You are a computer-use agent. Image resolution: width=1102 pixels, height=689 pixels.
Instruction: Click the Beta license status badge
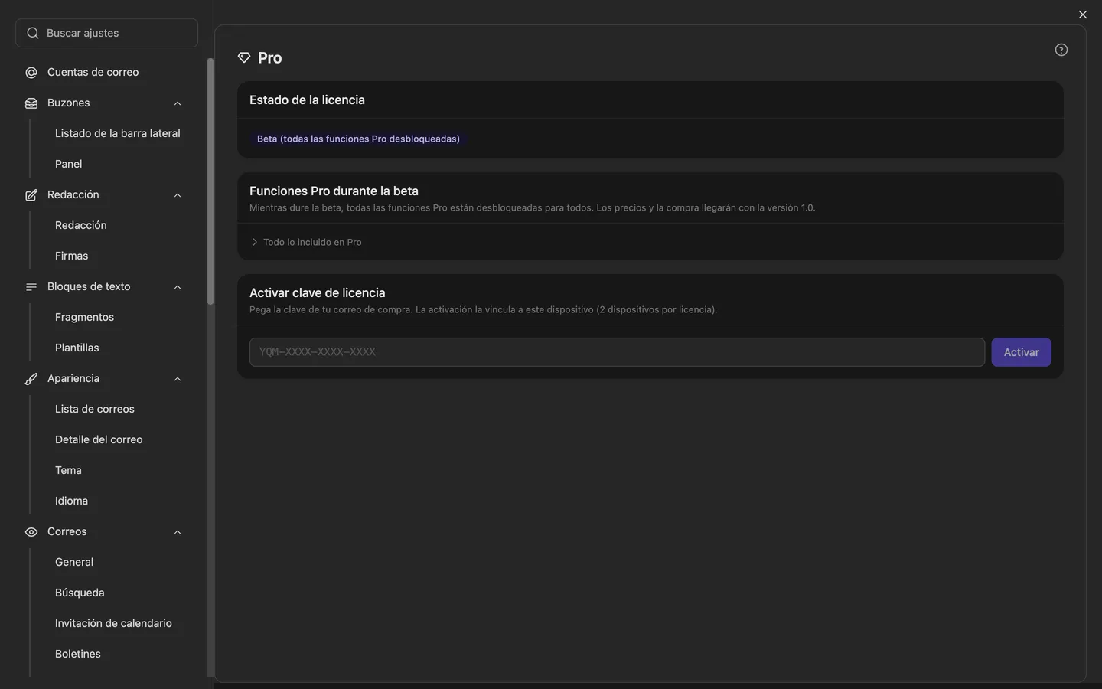358,139
